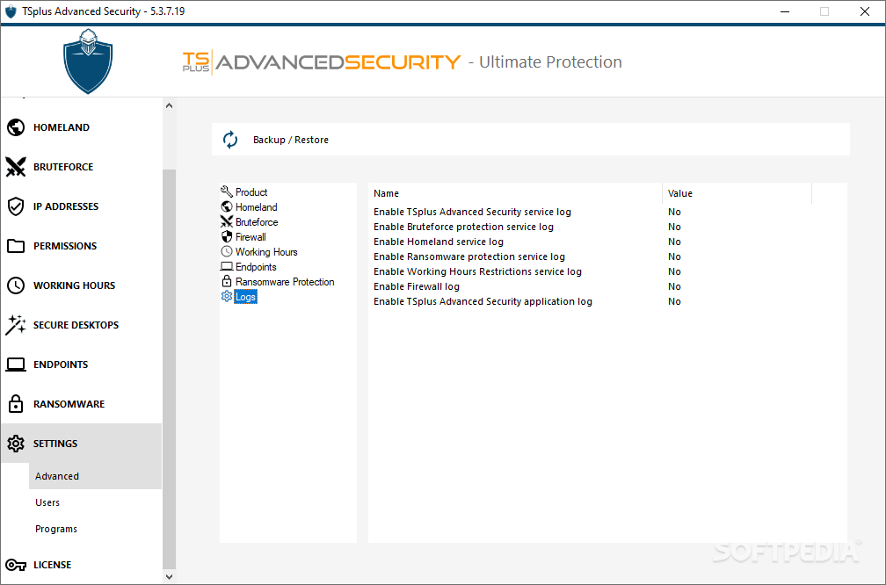Click the Name column header

(515, 193)
